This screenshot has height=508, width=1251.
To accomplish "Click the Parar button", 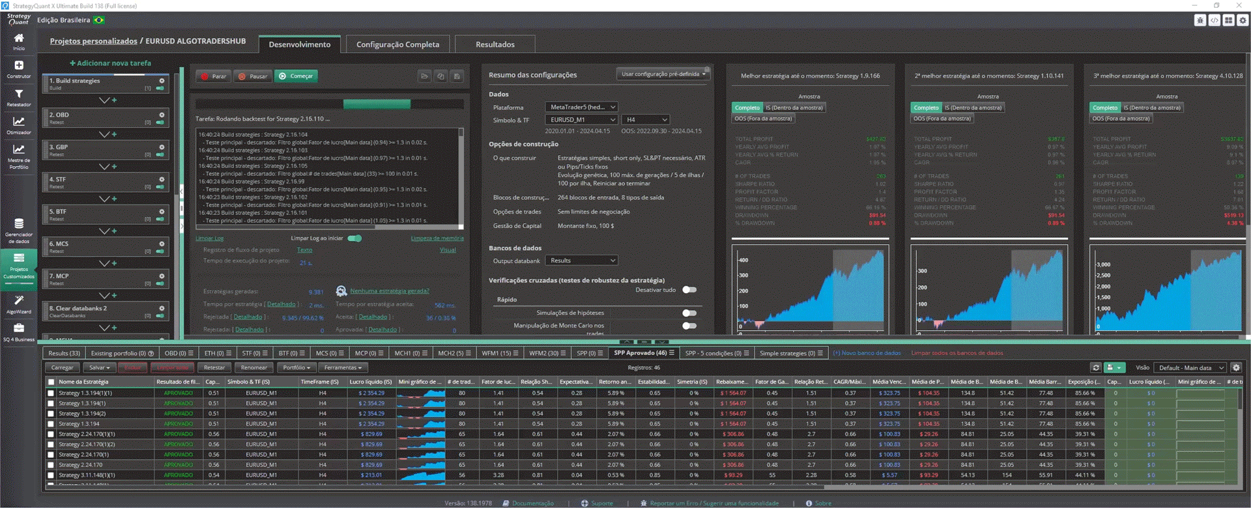I will [214, 76].
